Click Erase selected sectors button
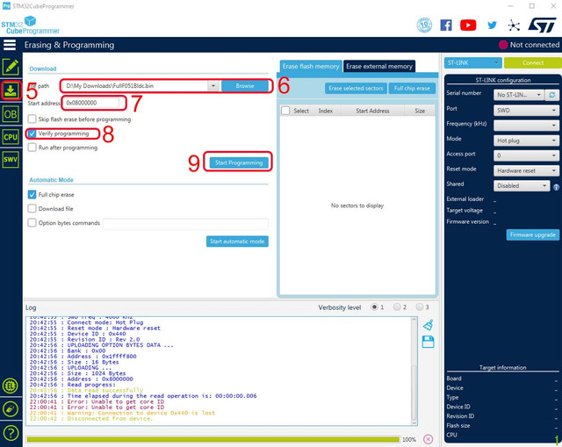The image size is (562, 447). (356, 88)
